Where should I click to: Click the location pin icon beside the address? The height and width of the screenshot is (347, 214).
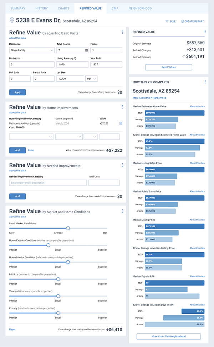click(12, 20)
